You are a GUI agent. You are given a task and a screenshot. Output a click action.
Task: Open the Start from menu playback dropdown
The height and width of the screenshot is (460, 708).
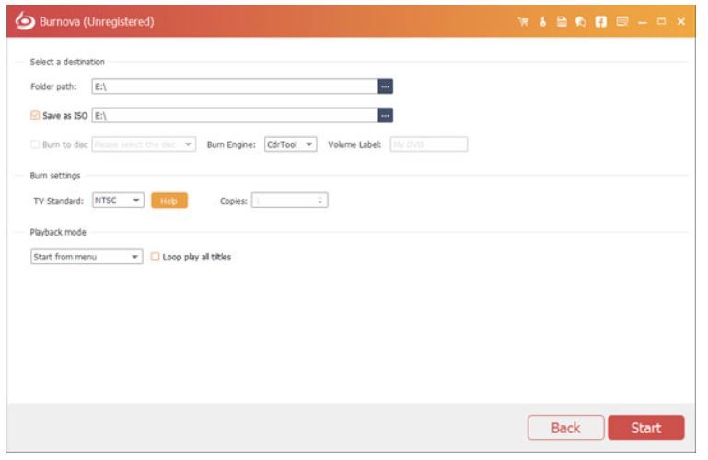pyautogui.click(x=87, y=258)
